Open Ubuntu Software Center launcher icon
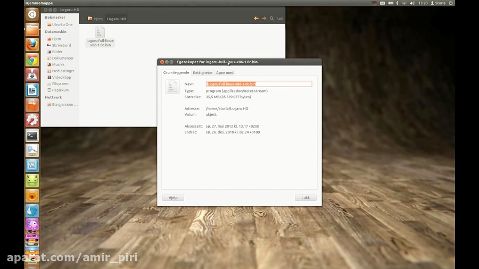479x269 pixels. [x=32, y=105]
